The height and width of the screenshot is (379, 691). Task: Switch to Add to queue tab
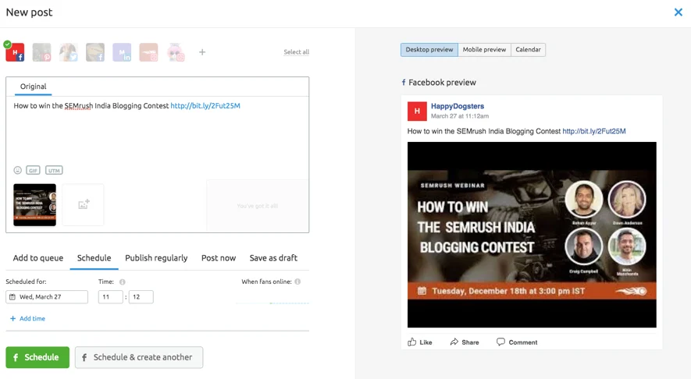coord(38,258)
